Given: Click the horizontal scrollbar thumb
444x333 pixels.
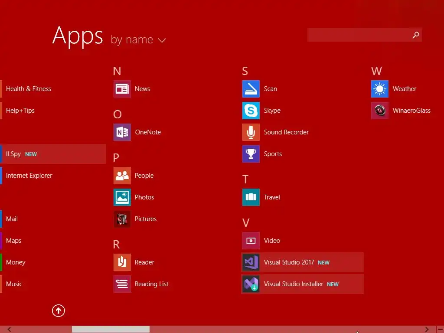Looking at the screenshot, I should (111, 330).
